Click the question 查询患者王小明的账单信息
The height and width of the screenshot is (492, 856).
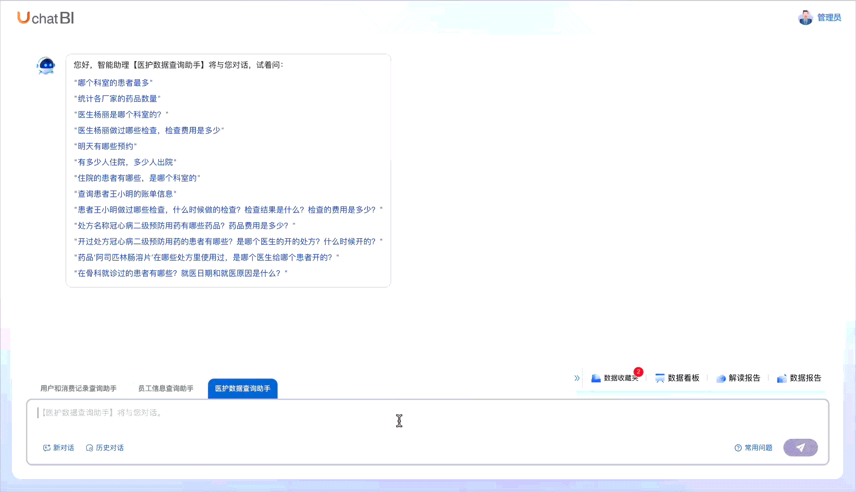tap(125, 194)
